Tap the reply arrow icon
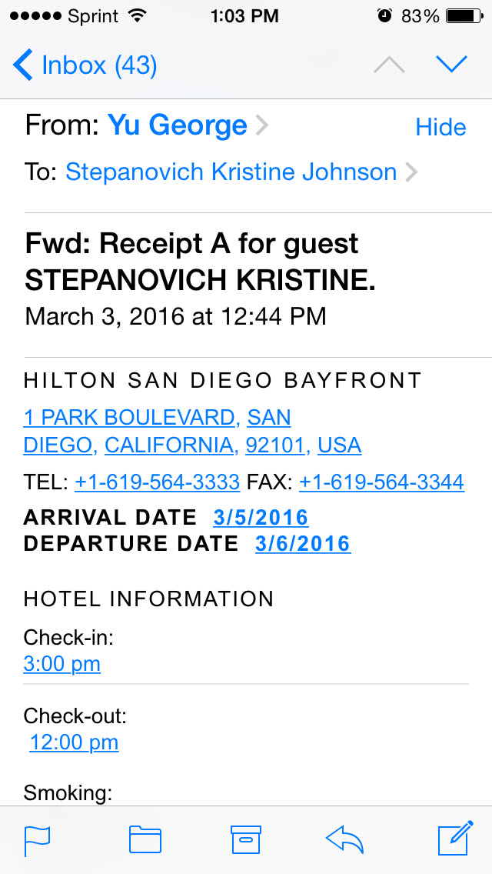 [x=344, y=839]
